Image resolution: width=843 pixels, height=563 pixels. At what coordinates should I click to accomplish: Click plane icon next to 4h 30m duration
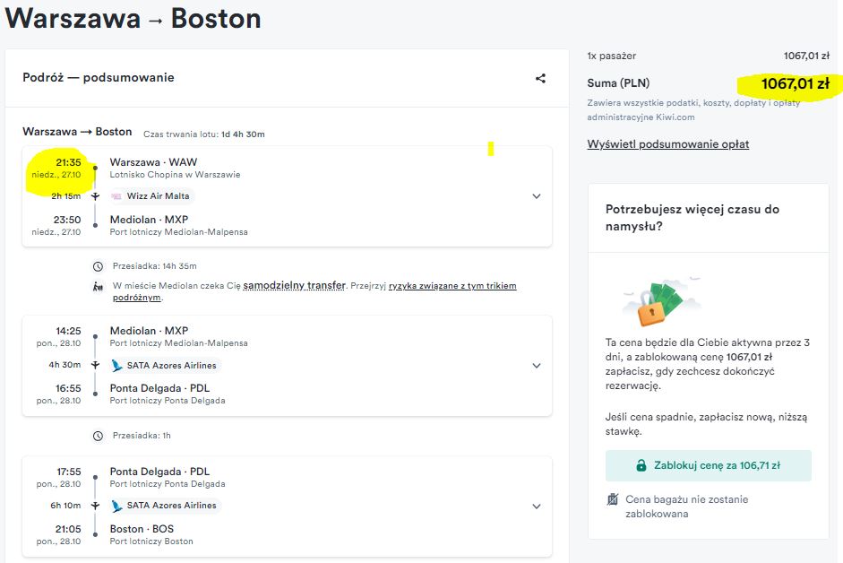click(95, 365)
